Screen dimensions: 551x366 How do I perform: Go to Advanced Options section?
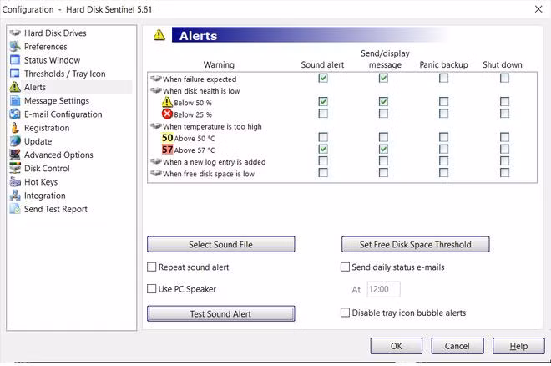pyautogui.click(x=58, y=155)
